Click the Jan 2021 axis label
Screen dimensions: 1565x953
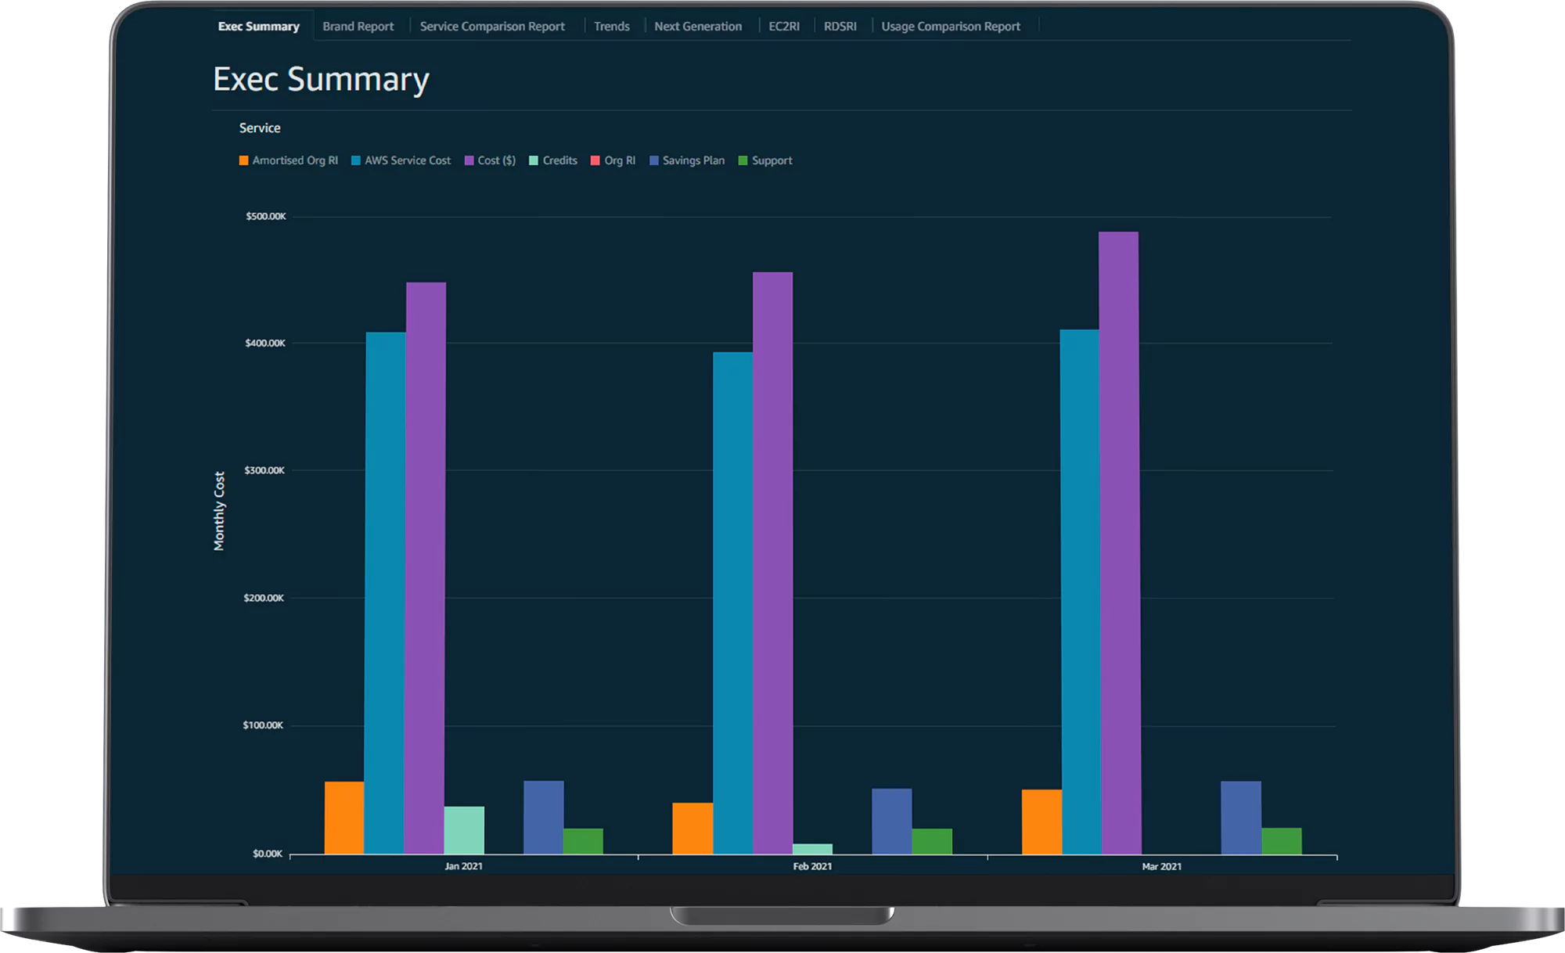[463, 866]
